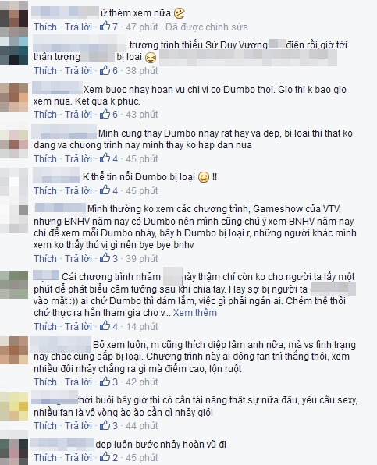Open likes on the 39 phút comment
The width and height of the screenshot is (377, 465).
coord(108,258)
